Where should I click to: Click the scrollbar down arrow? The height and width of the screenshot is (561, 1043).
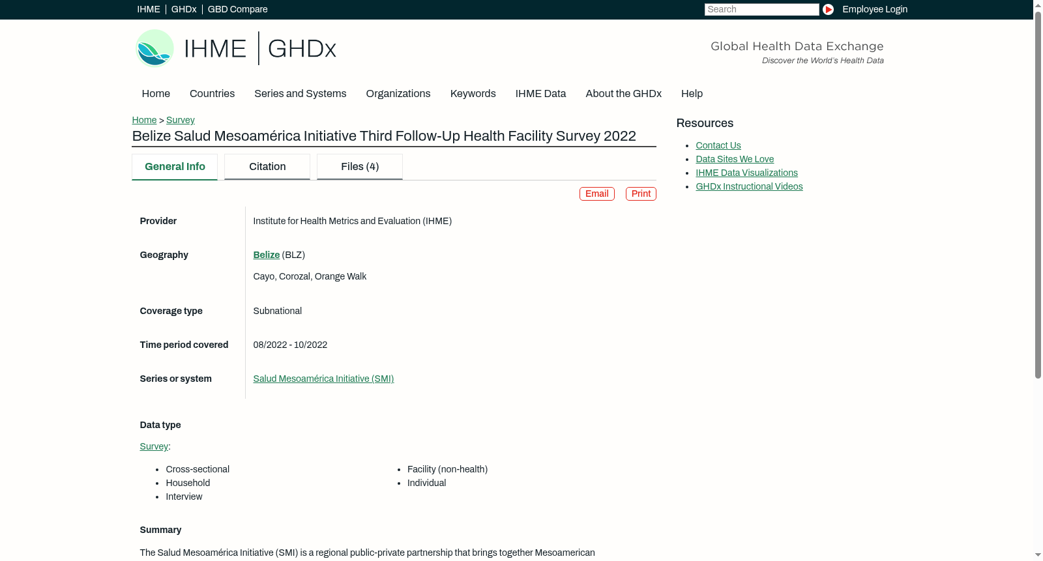coord(1038,555)
